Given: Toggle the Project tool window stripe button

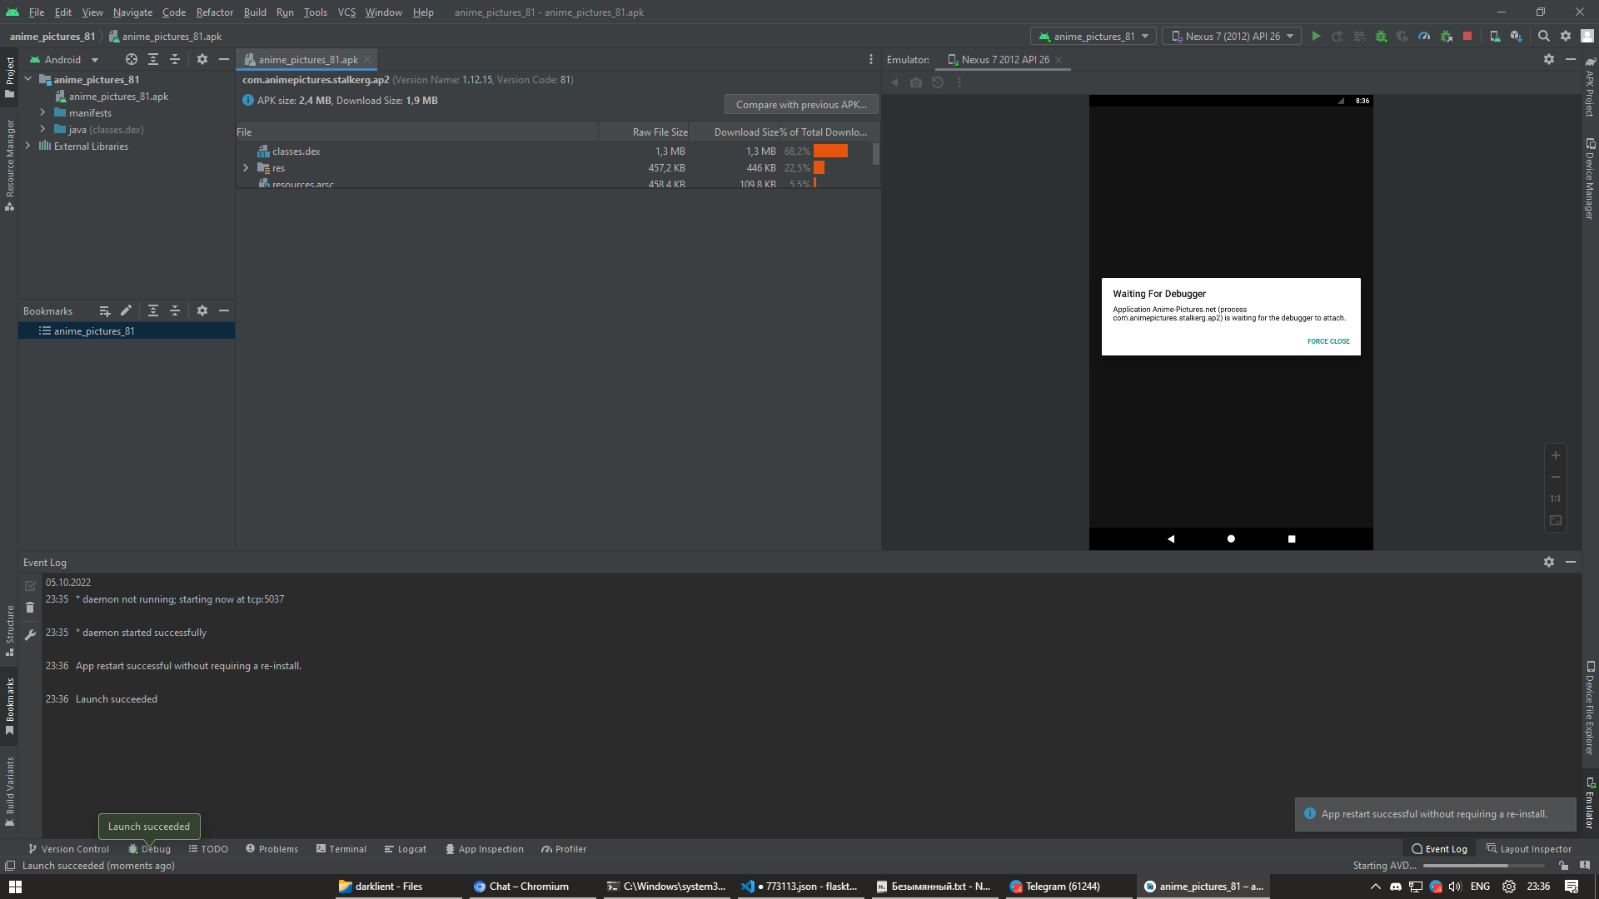Looking at the screenshot, I should pos(9,77).
